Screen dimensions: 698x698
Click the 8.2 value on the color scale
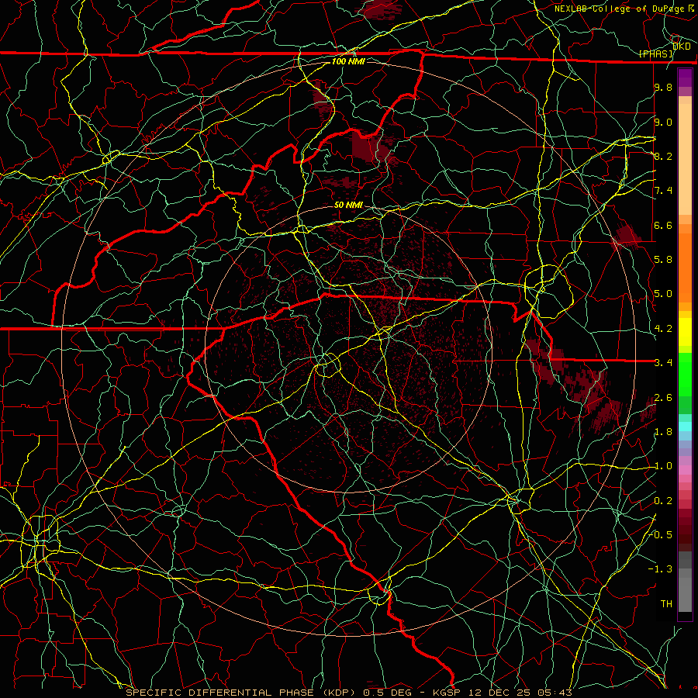pyautogui.click(x=663, y=156)
